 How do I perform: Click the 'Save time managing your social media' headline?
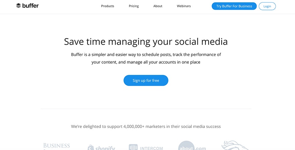(x=146, y=42)
